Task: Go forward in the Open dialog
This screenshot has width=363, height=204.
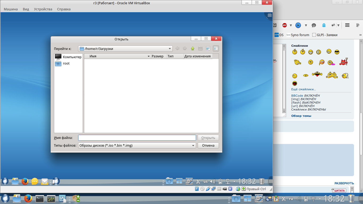Action: 185,48
